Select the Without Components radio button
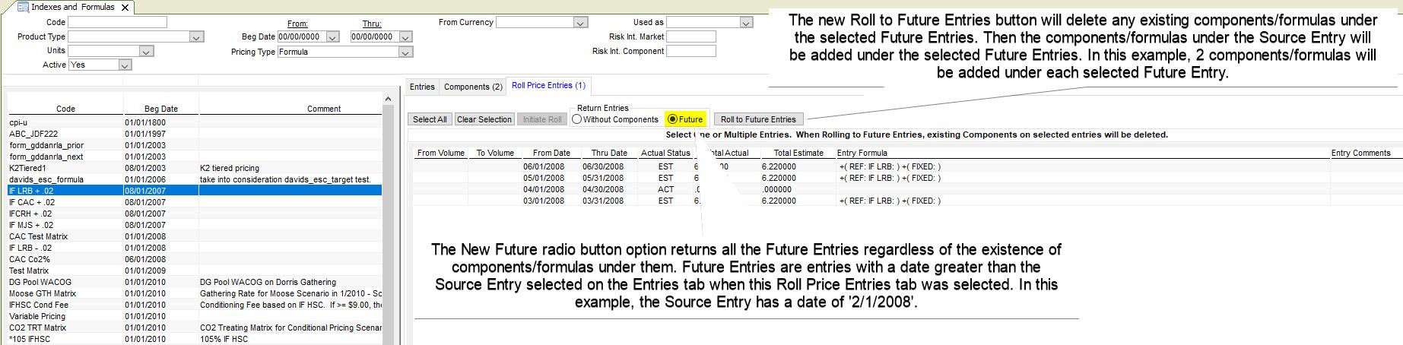The width and height of the screenshot is (1403, 345). (577, 119)
